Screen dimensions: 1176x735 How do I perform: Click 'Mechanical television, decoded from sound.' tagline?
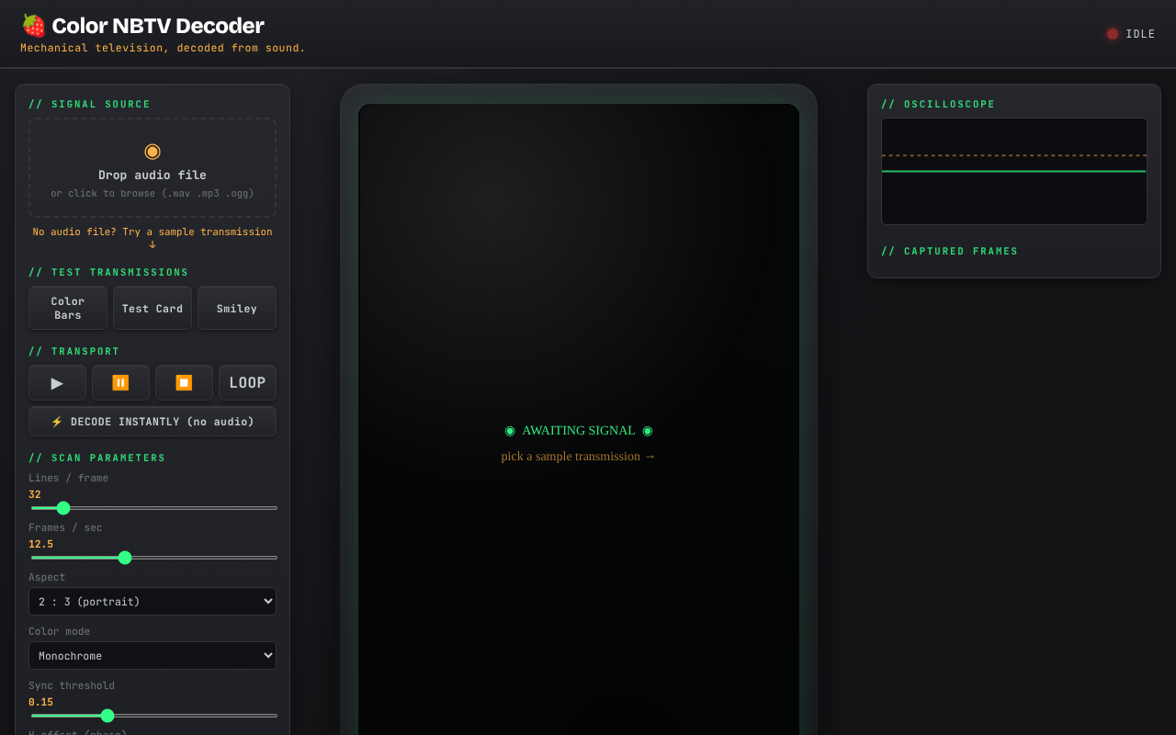tap(163, 48)
